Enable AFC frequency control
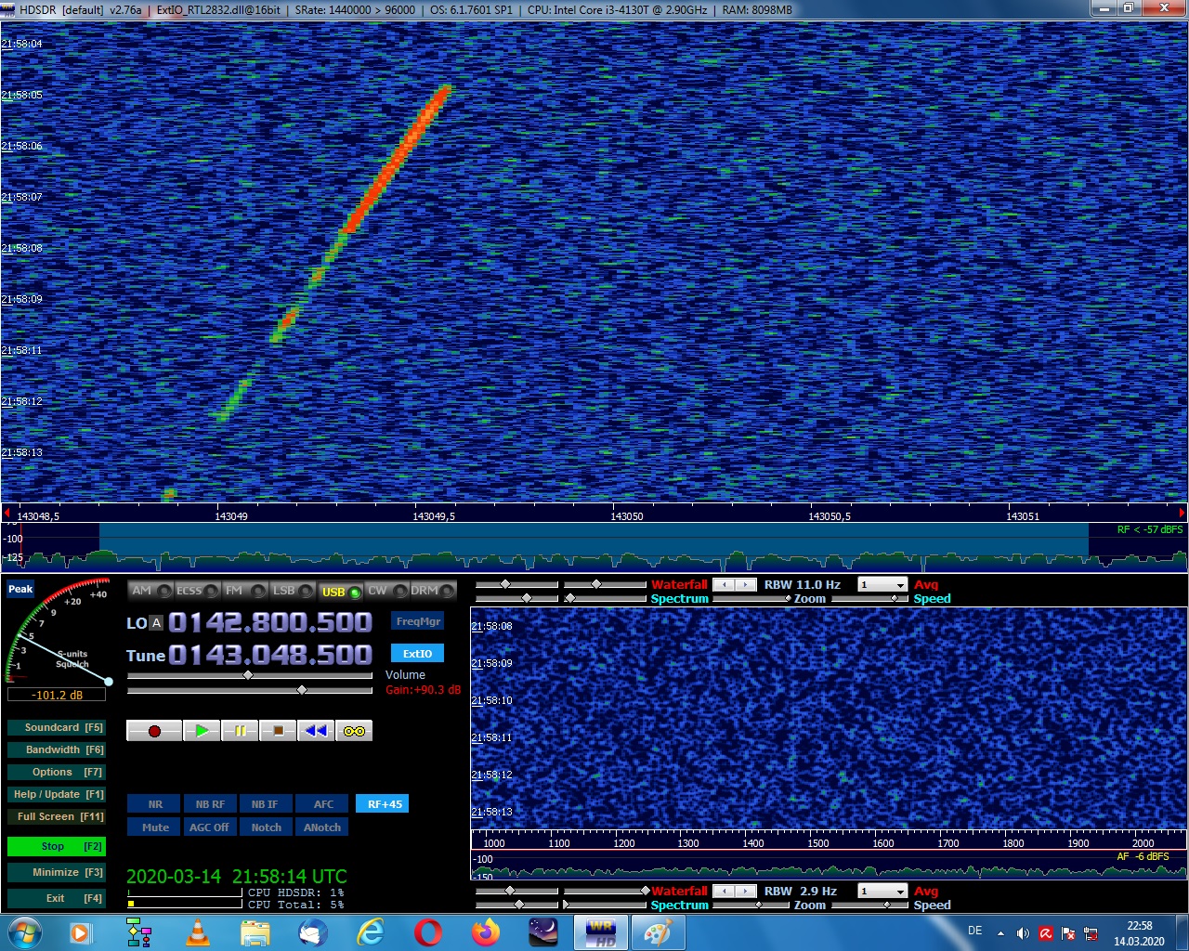Viewport: 1189px width, 951px height. [x=322, y=804]
